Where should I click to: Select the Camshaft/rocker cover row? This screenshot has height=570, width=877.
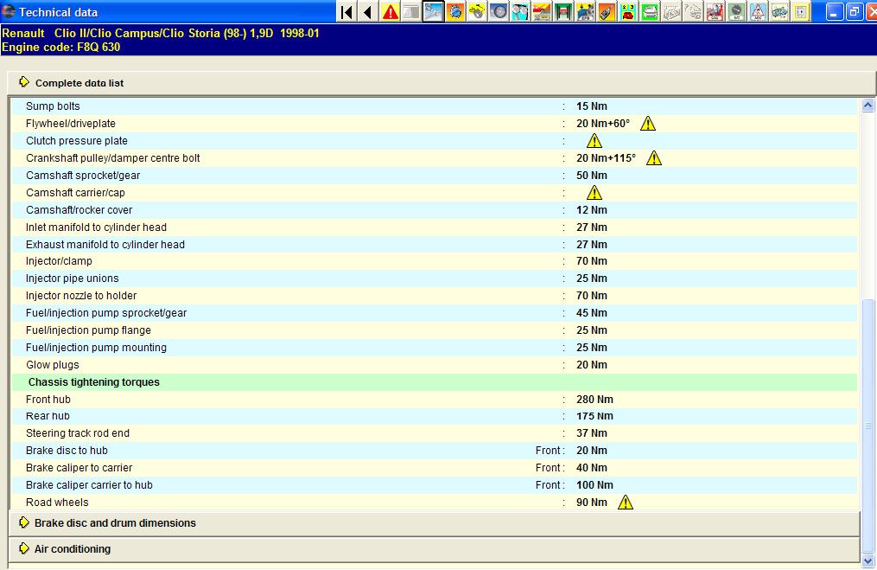click(x=434, y=210)
